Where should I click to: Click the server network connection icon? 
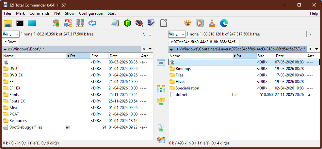[80, 23]
